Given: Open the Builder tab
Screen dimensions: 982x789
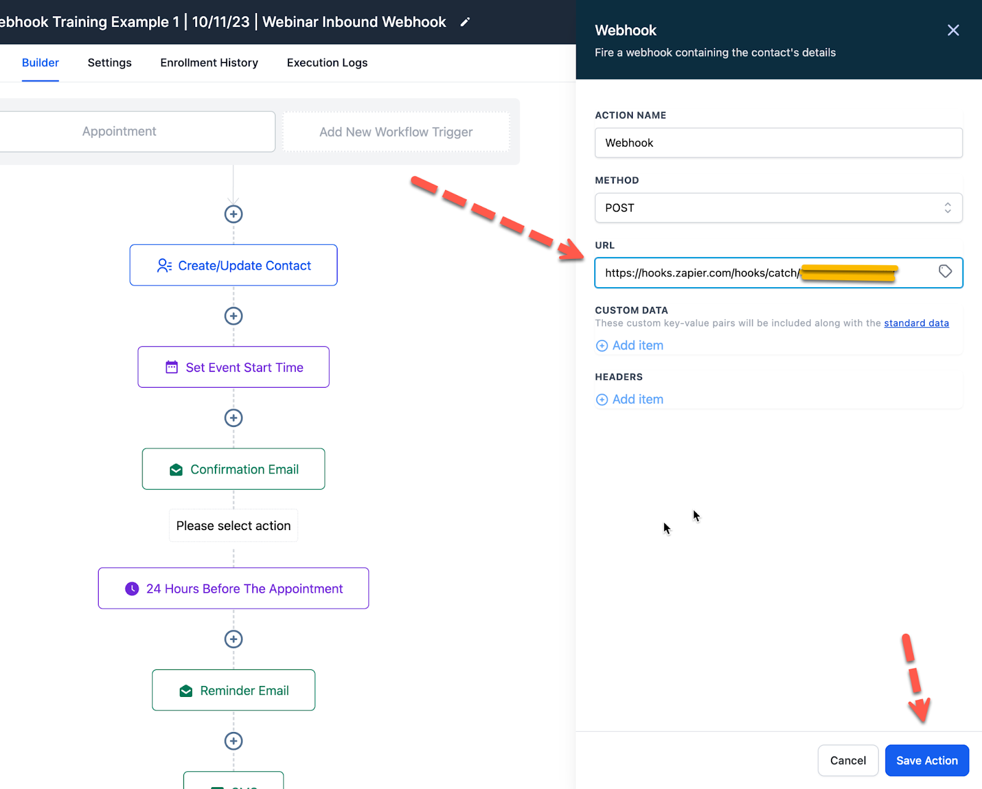Looking at the screenshot, I should click(x=41, y=63).
